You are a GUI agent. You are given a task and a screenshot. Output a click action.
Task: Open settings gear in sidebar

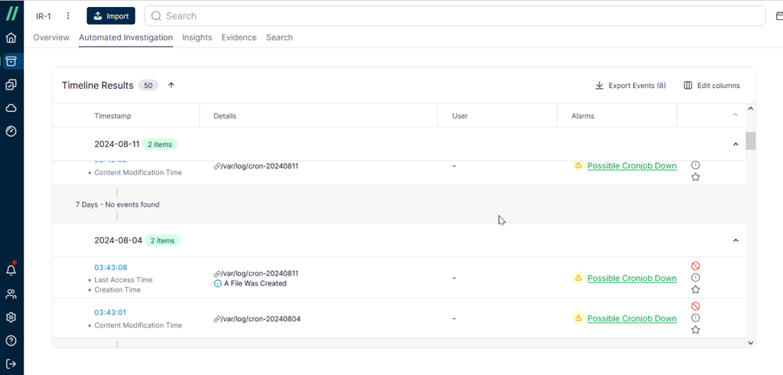point(11,318)
